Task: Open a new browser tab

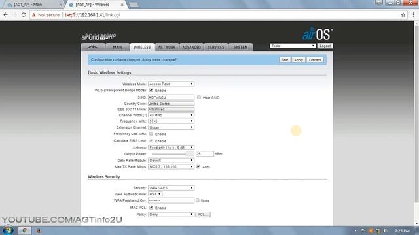Action: tap(134, 5)
